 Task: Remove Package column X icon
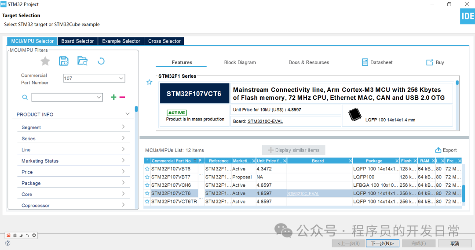pyautogui.click(x=397, y=161)
